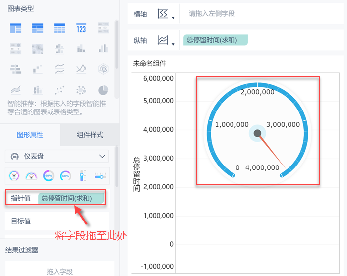
Task: Select the multi-series column chart type
Action: point(103,49)
